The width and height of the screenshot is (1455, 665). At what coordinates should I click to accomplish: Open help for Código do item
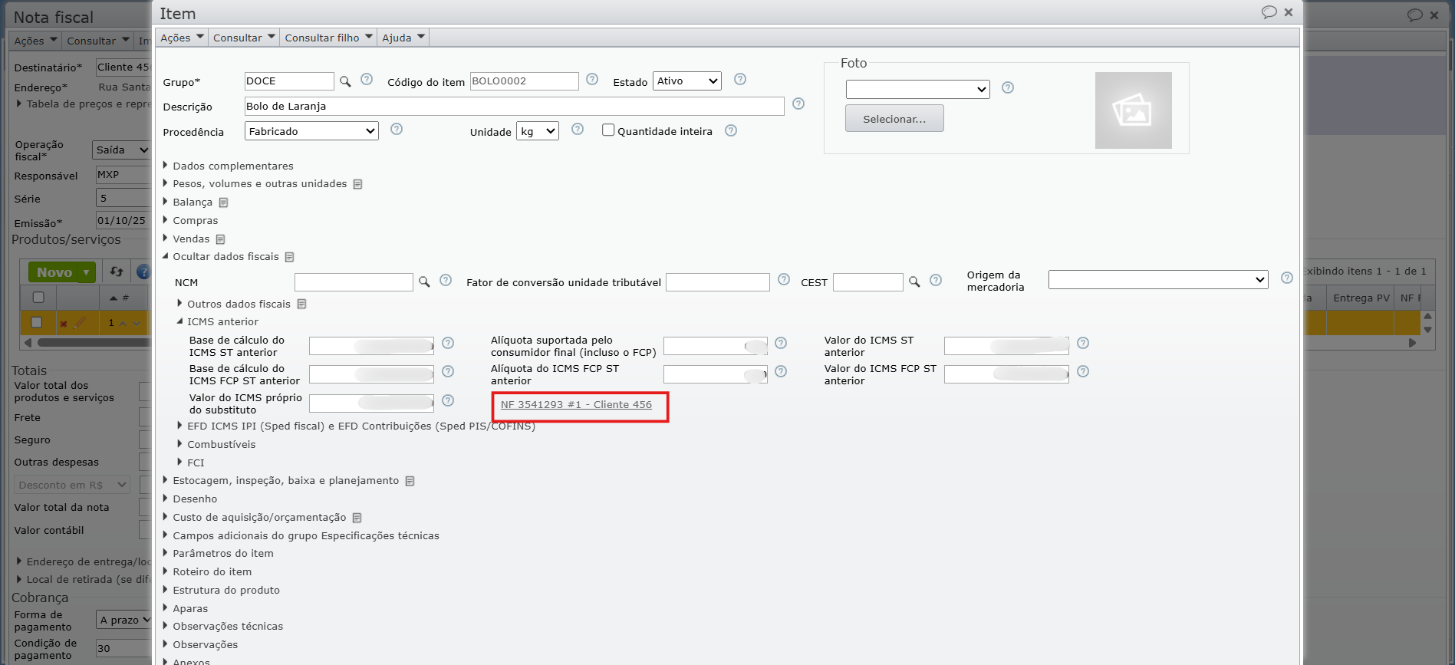592,79
